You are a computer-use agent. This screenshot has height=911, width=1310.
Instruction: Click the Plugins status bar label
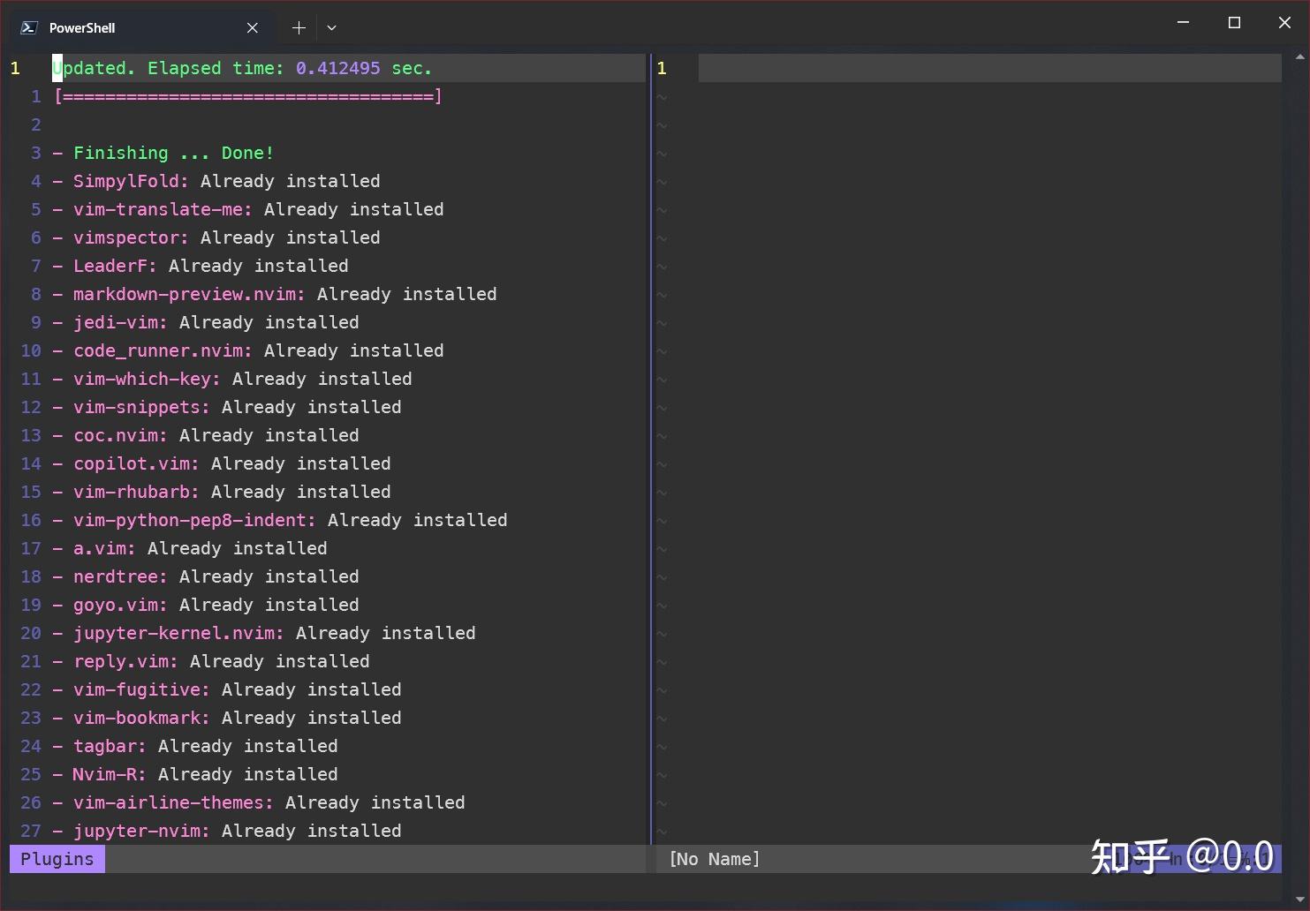pos(56,858)
